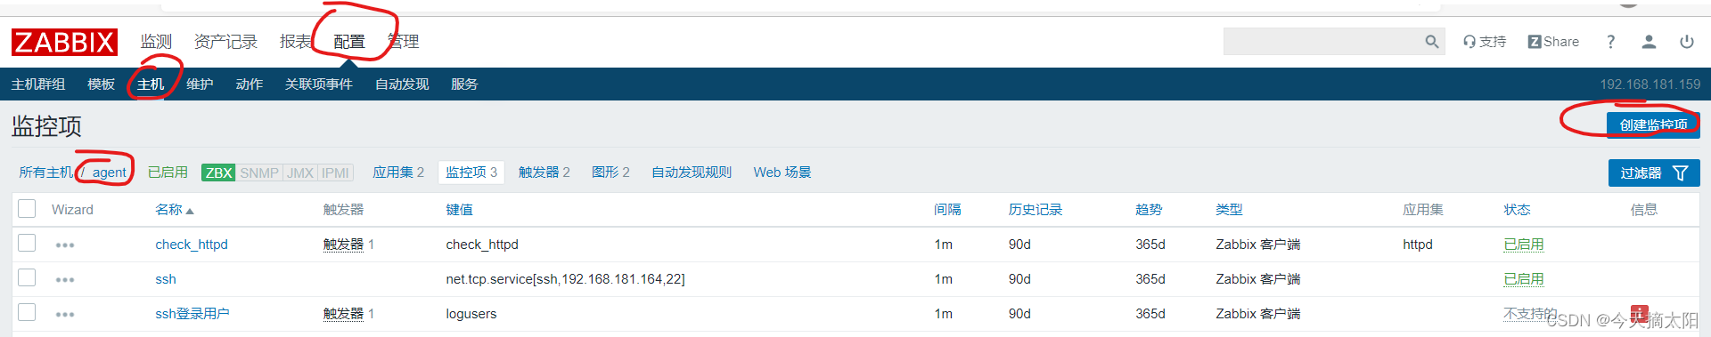Click the JMX availability badge
The width and height of the screenshot is (1711, 337).
point(300,173)
